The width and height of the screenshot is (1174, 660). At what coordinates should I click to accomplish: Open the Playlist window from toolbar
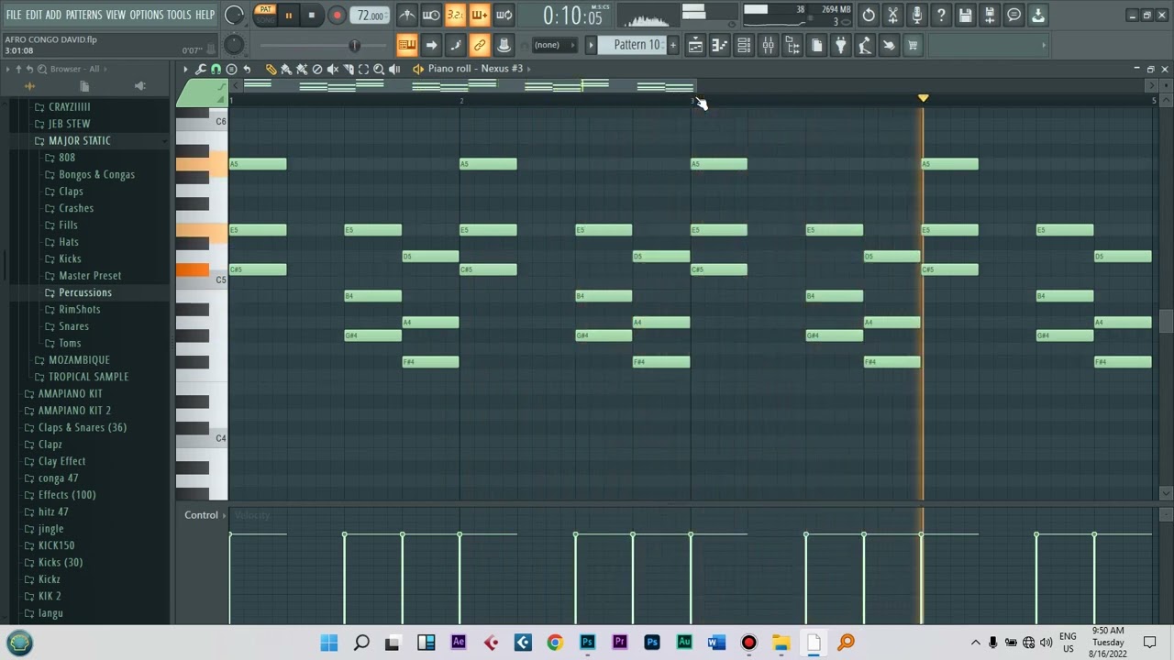695,45
